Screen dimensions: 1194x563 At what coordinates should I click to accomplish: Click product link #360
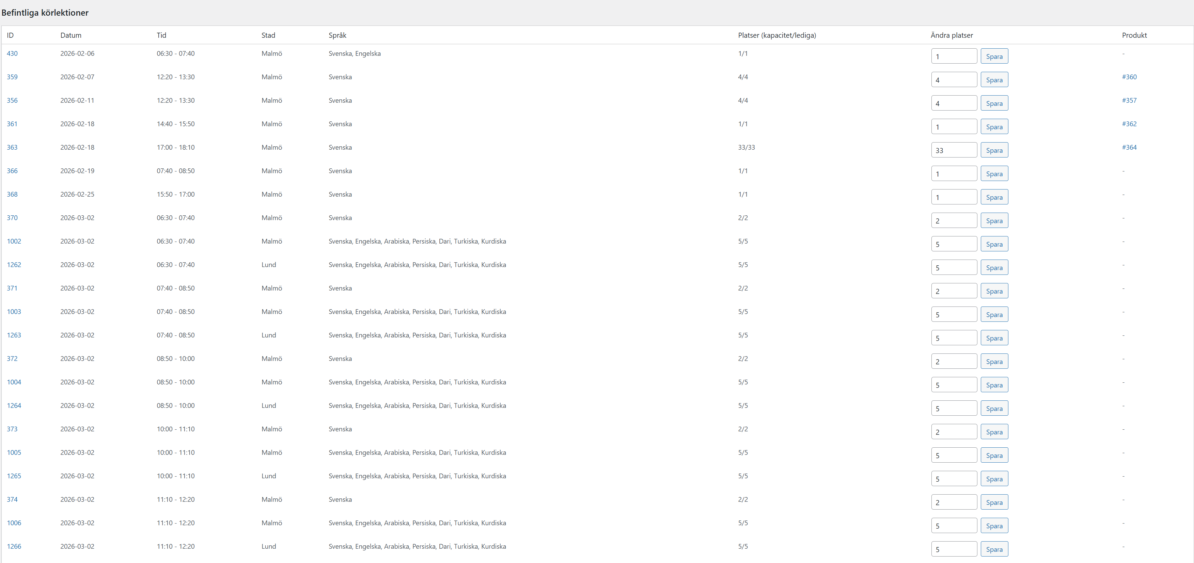(1129, 77)
